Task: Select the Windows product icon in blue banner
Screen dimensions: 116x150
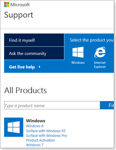Action: coord(78,52)
